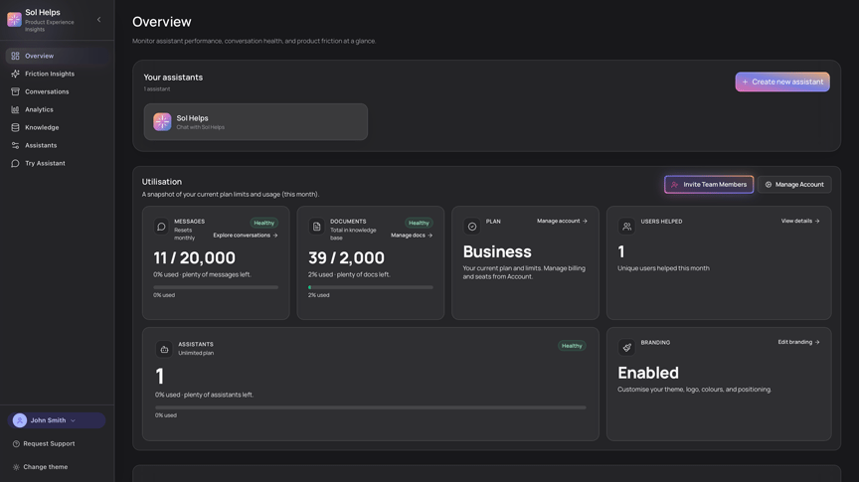
Task: Click the Messages chat bubble icon
Action: coord(161,227)
